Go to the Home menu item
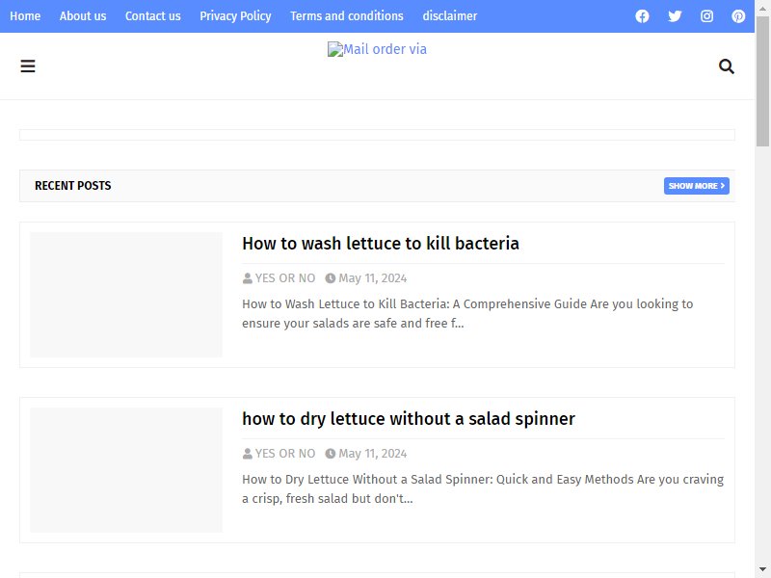The image size is (771, 578). coord(25,15)
